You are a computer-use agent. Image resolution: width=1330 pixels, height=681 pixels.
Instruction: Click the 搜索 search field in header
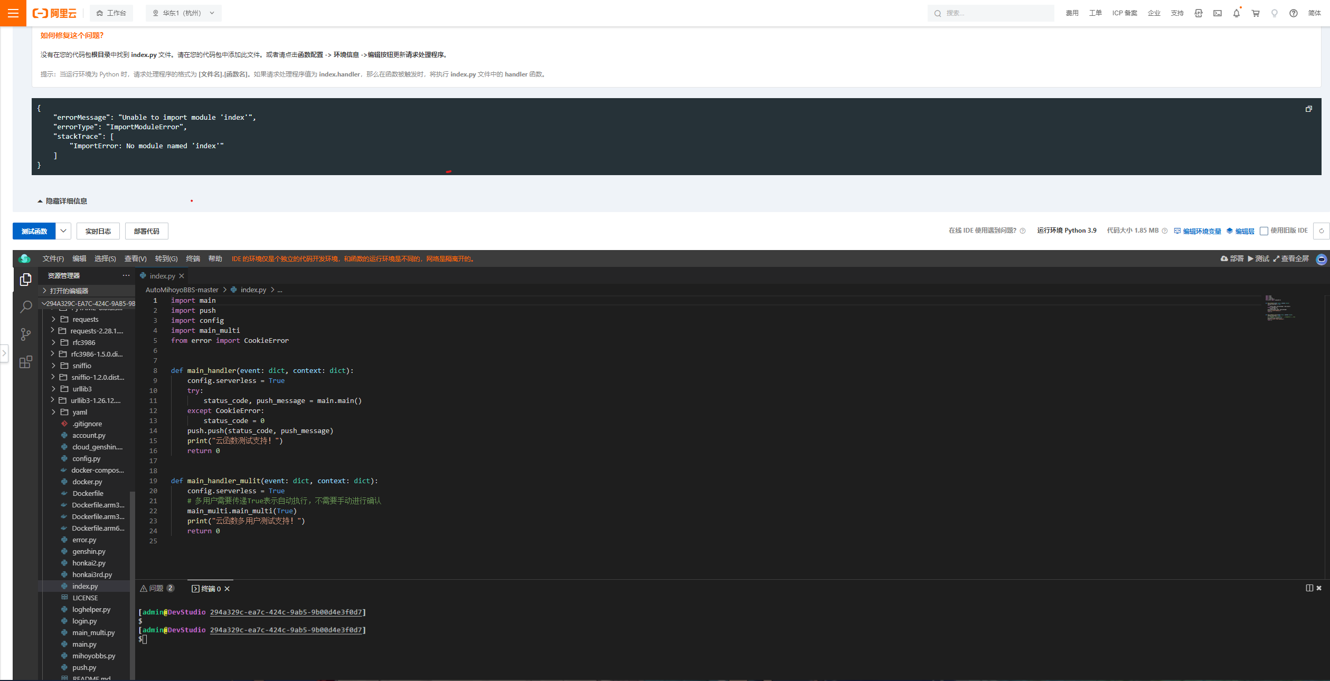tap(990, 13)
